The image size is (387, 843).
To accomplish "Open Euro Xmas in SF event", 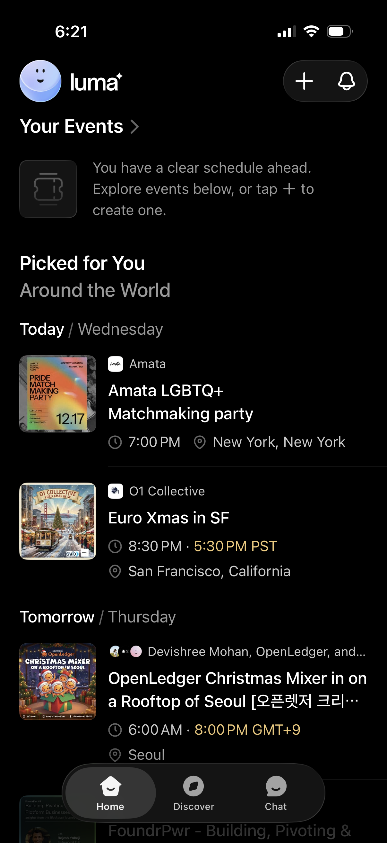I will [x=168, y=518].
